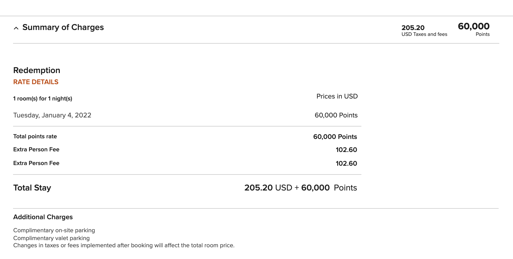The width and height of the screenshot is (513, 259).
Task: Click the second 102.60 fee amount
Action: point(346,163)
